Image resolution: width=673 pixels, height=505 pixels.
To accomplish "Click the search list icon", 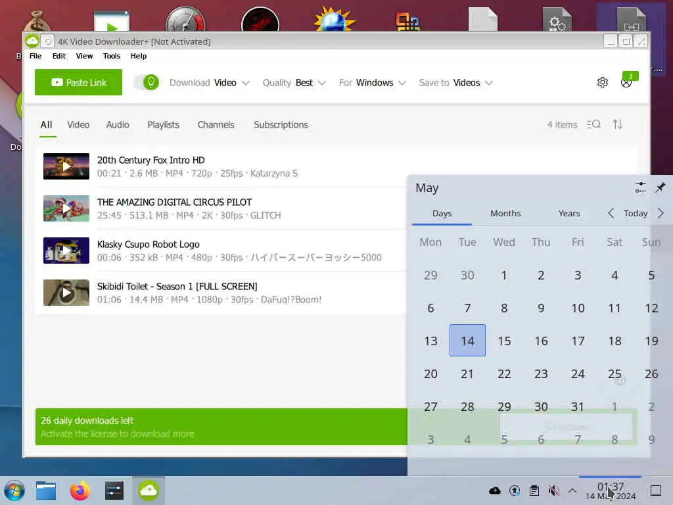I will (594, 124).
